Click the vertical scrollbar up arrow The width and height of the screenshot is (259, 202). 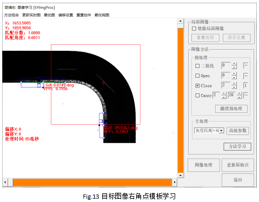coord(181,22)
